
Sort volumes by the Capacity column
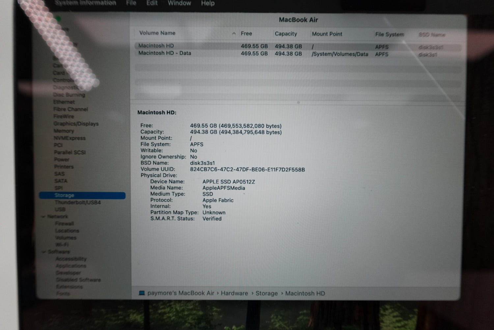(x=286, y=34)
